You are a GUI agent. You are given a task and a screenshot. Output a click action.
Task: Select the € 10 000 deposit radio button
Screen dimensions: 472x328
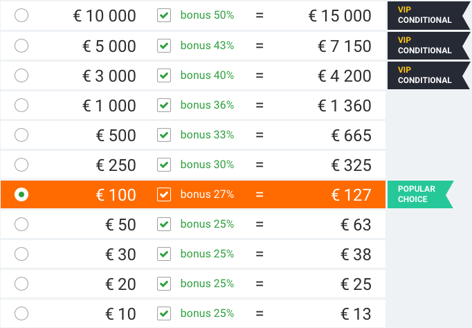[x=21, y=15]
